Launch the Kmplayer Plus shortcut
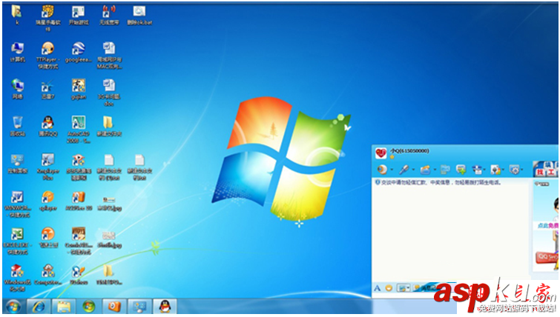The image size is (560, 317). 47,160
